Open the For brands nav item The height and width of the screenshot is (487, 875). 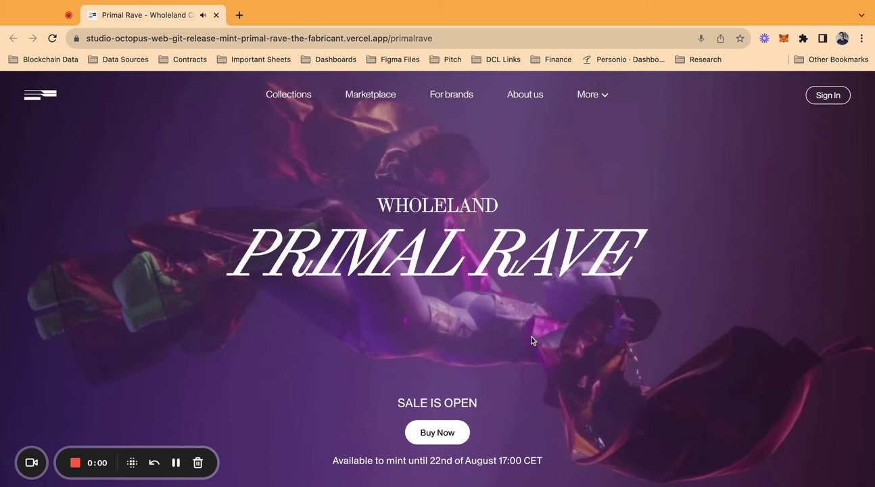[452, 95]
